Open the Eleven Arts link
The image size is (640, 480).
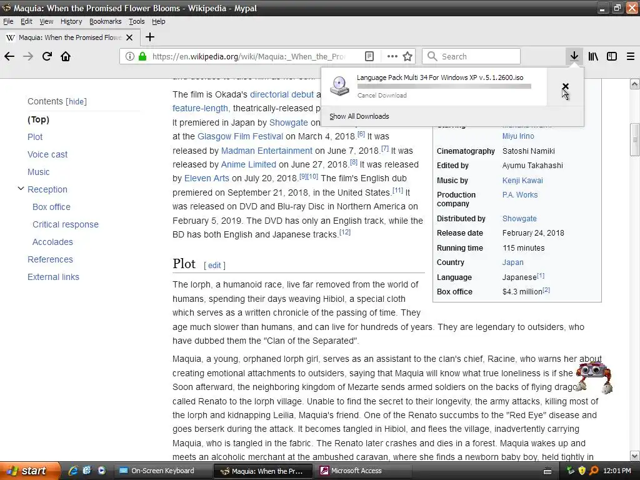tap(206, 179)
